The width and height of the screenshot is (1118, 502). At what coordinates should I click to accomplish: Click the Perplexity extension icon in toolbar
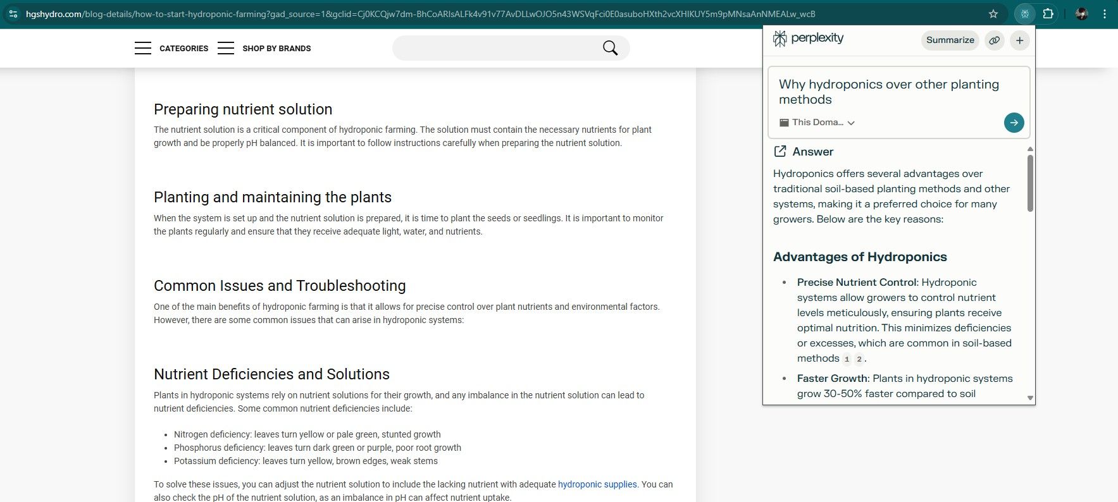coord(1024,14)
